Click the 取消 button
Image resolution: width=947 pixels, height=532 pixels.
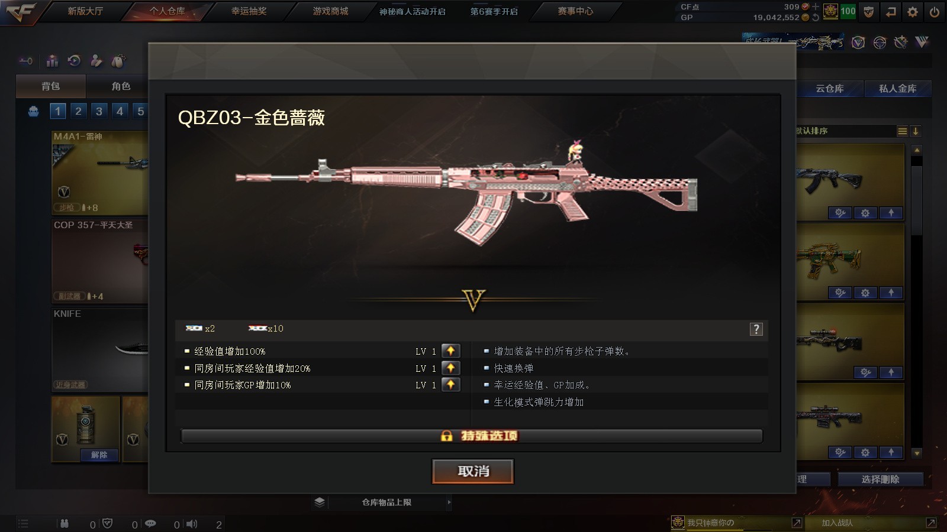tap(473, 471)
